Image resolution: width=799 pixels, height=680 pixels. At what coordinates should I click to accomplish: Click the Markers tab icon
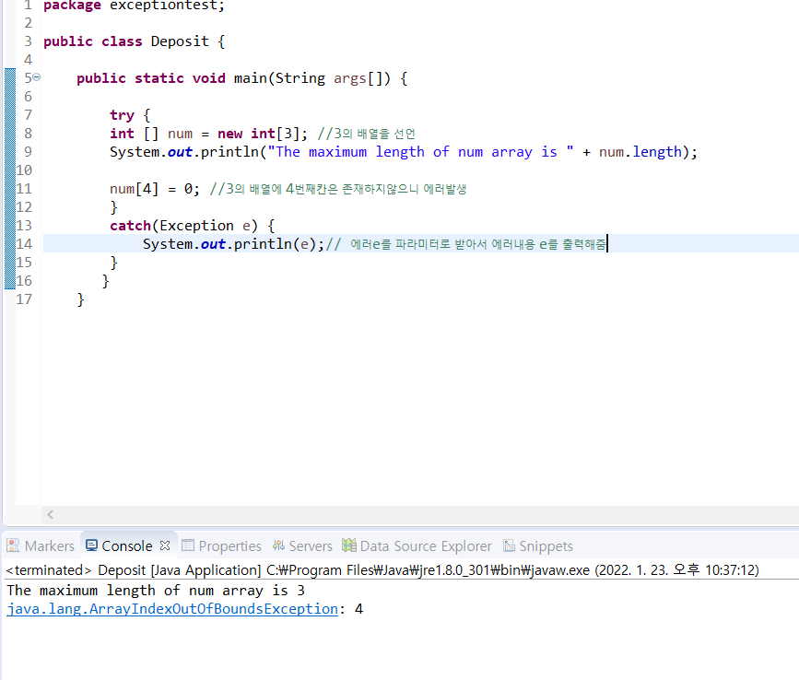[13, 545]
